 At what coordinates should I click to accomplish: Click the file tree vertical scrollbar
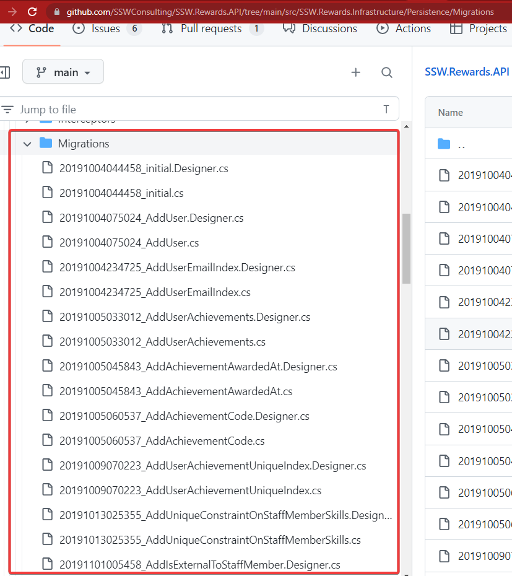point(406,248)
